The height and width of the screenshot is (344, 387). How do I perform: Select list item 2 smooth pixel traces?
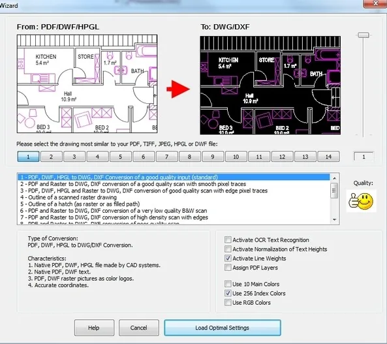(174, 184)
